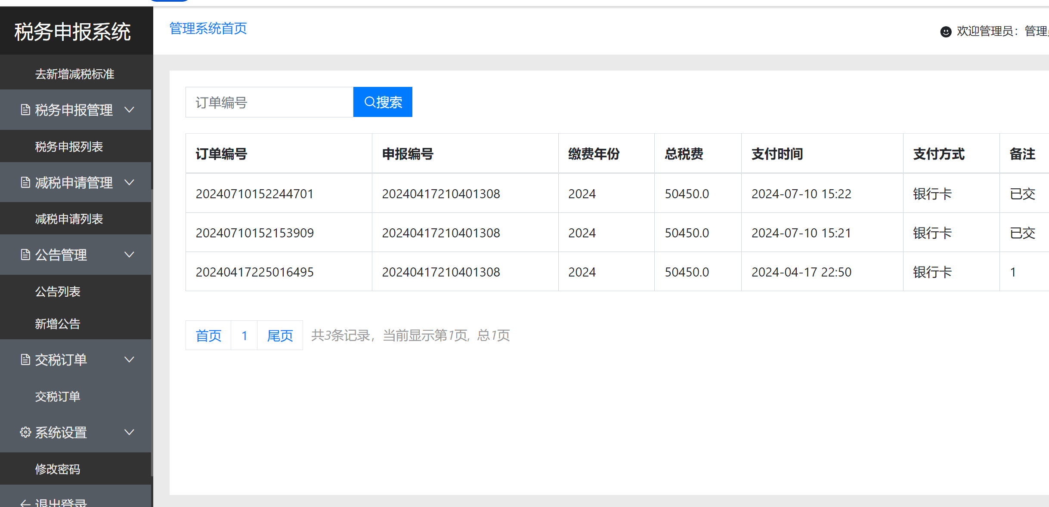This screenshot has height=507, width=1049.
Task: Open the 修改密码 submenu item
Action: 58,469
